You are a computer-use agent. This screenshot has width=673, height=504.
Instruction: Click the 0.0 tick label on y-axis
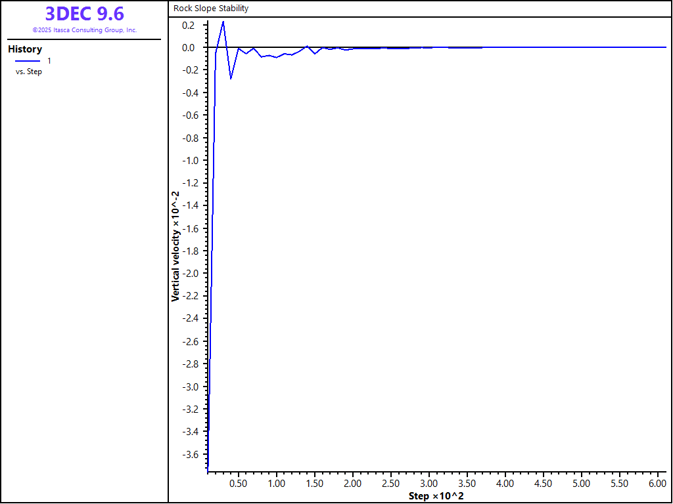[189, 48]
